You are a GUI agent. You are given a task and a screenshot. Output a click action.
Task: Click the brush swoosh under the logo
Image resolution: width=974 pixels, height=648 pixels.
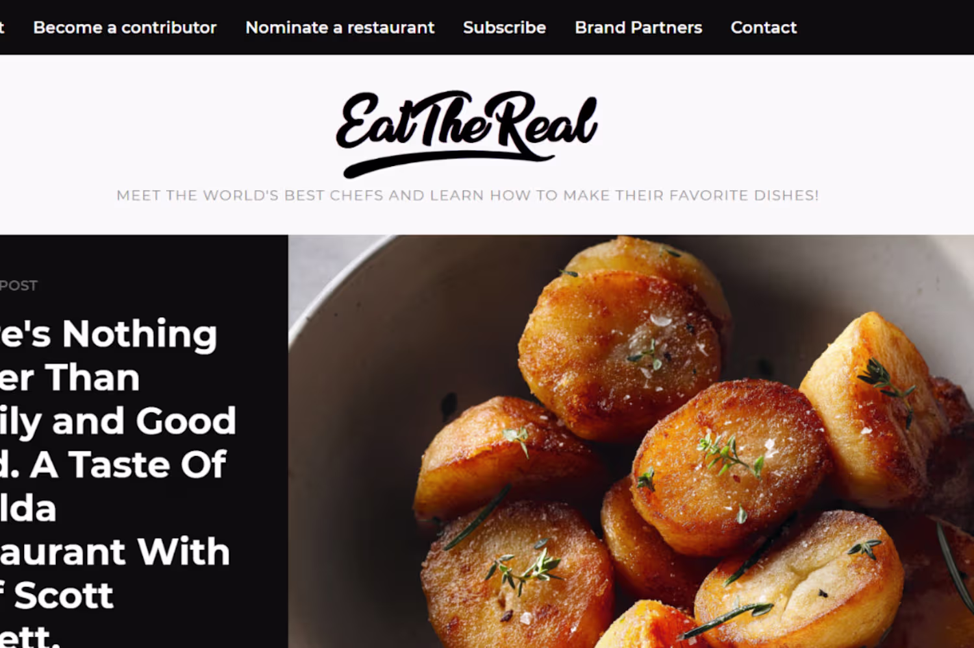coord(448,163)
